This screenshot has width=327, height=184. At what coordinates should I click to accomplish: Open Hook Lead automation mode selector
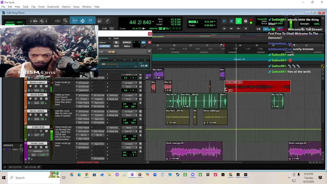(42, 155)
